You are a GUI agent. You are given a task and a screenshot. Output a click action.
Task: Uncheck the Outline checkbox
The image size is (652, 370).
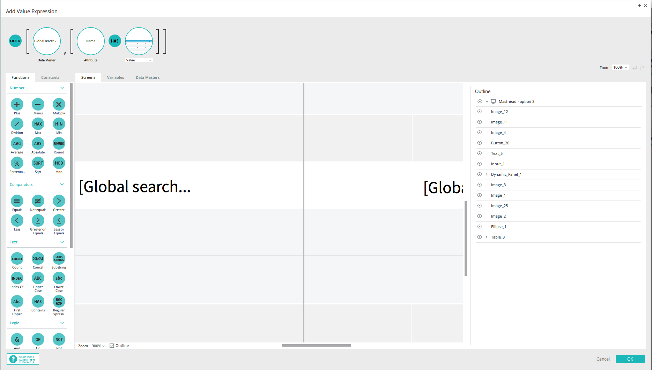click(x=112, y=346)
